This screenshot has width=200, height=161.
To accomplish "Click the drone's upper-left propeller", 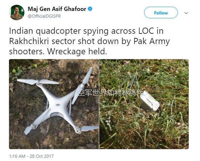I will point(38,82).
